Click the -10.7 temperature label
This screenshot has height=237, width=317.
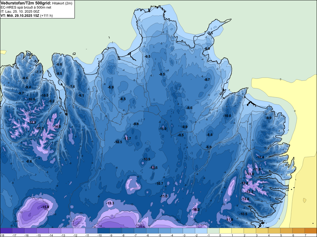[159, 184]
